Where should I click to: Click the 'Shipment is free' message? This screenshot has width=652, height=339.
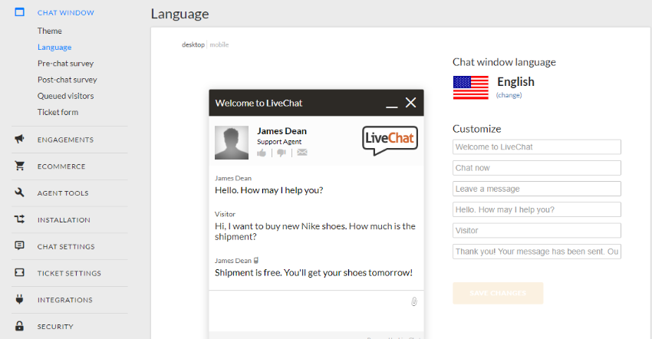tap(314, 273)
